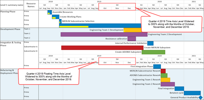This screenshot has width=204, height=100.
Task: Click the 'Create MERLIN Subsystem' label
Action: (157, 48)
